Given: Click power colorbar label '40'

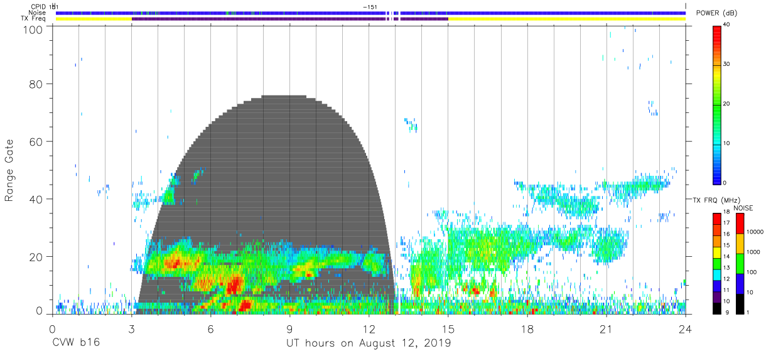Looking at the screenshot, I should pos(726,26).
